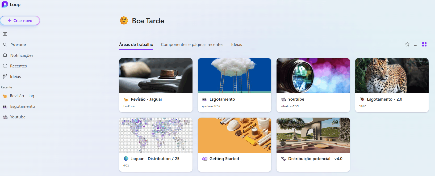Screen dimensions: 435x176
Task: Switch to grid view layout
Action: tap(424, 44)
